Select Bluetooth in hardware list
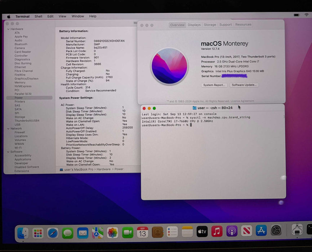 click(x=21, y=44)
